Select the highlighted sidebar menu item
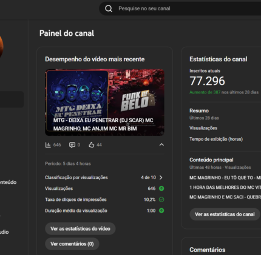Screen dimensions: 261x255 pyautogui.click(x=12, y=100)
